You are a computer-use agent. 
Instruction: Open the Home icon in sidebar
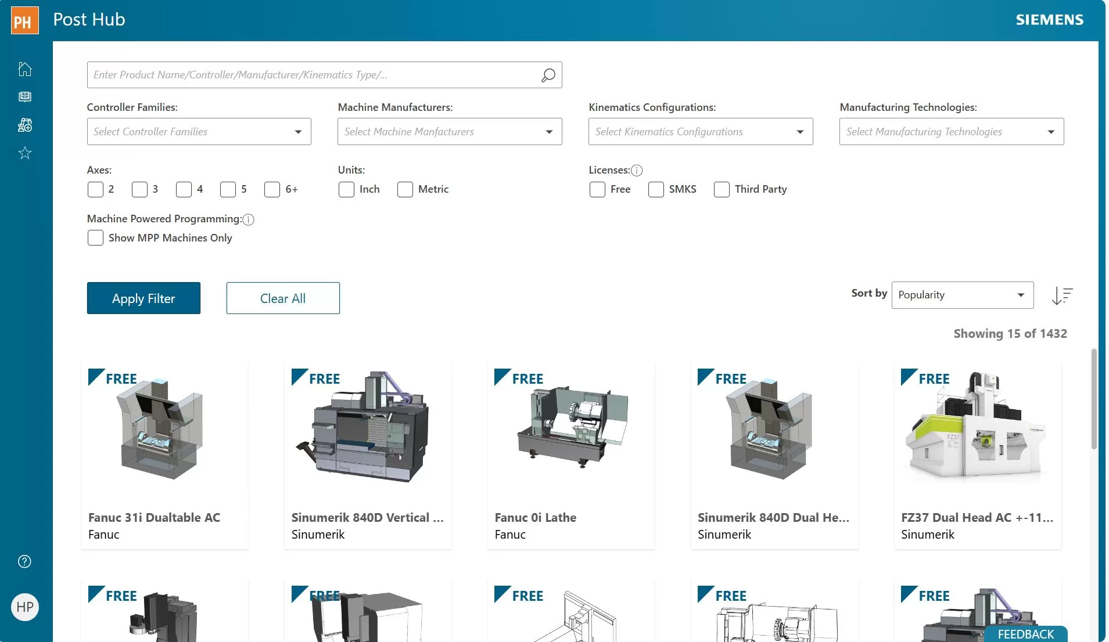[24, 68]
